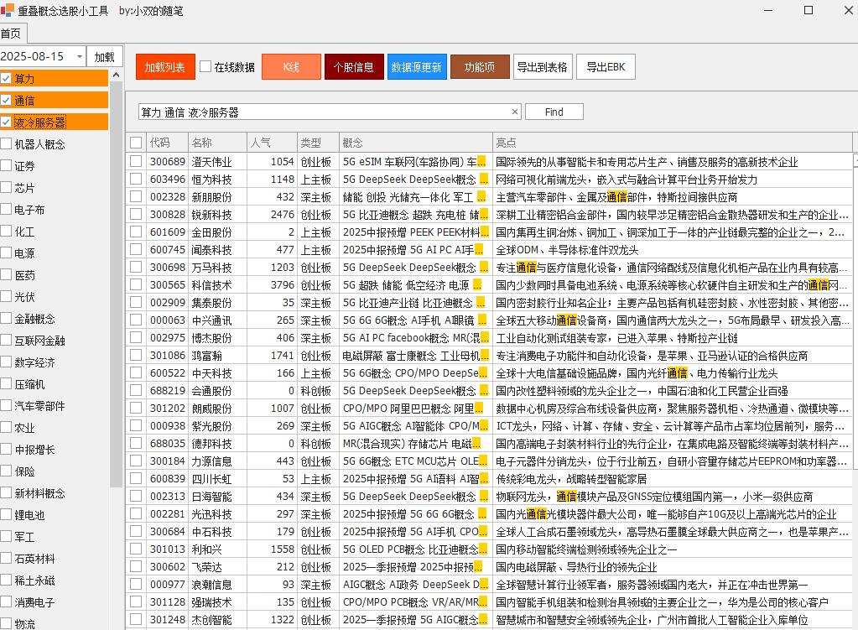Open 个股信息 stock info panel
Screen dimensions: 858x630
coord(354,66)
